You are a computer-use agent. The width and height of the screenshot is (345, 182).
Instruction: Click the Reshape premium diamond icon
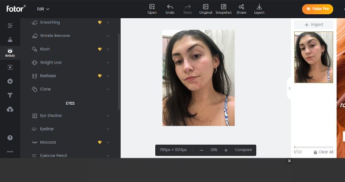tap(100, 76)
